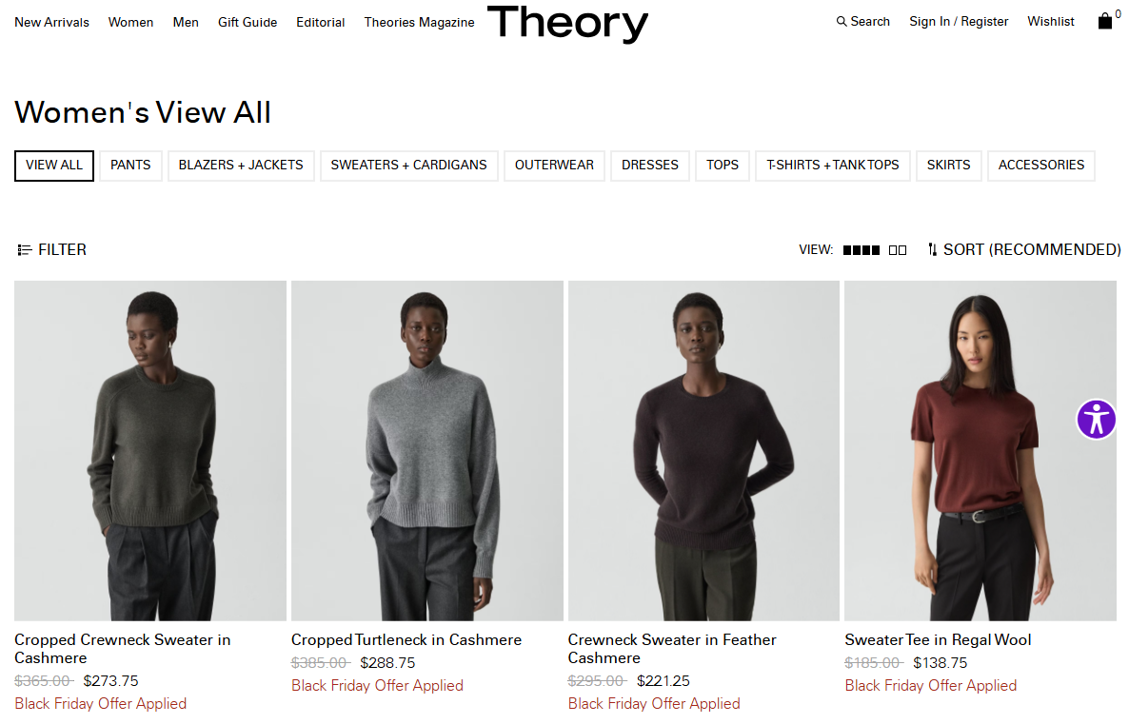The width and height of the screenshot is (1129, 724).
Task: View Crewneck Sweater in Feather Cashmere photo
Action: tap(703, 451)
